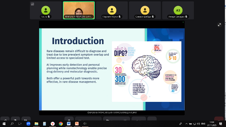Select participant tile with A3 avatar
The width and height of the screenshot is (226, 127).
tap(178, 10)
